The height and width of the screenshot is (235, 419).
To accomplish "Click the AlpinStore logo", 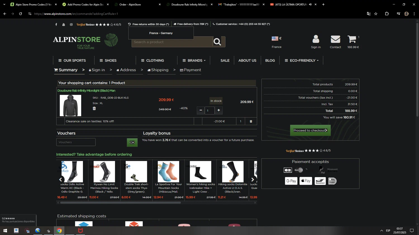I will click(85, 41).
